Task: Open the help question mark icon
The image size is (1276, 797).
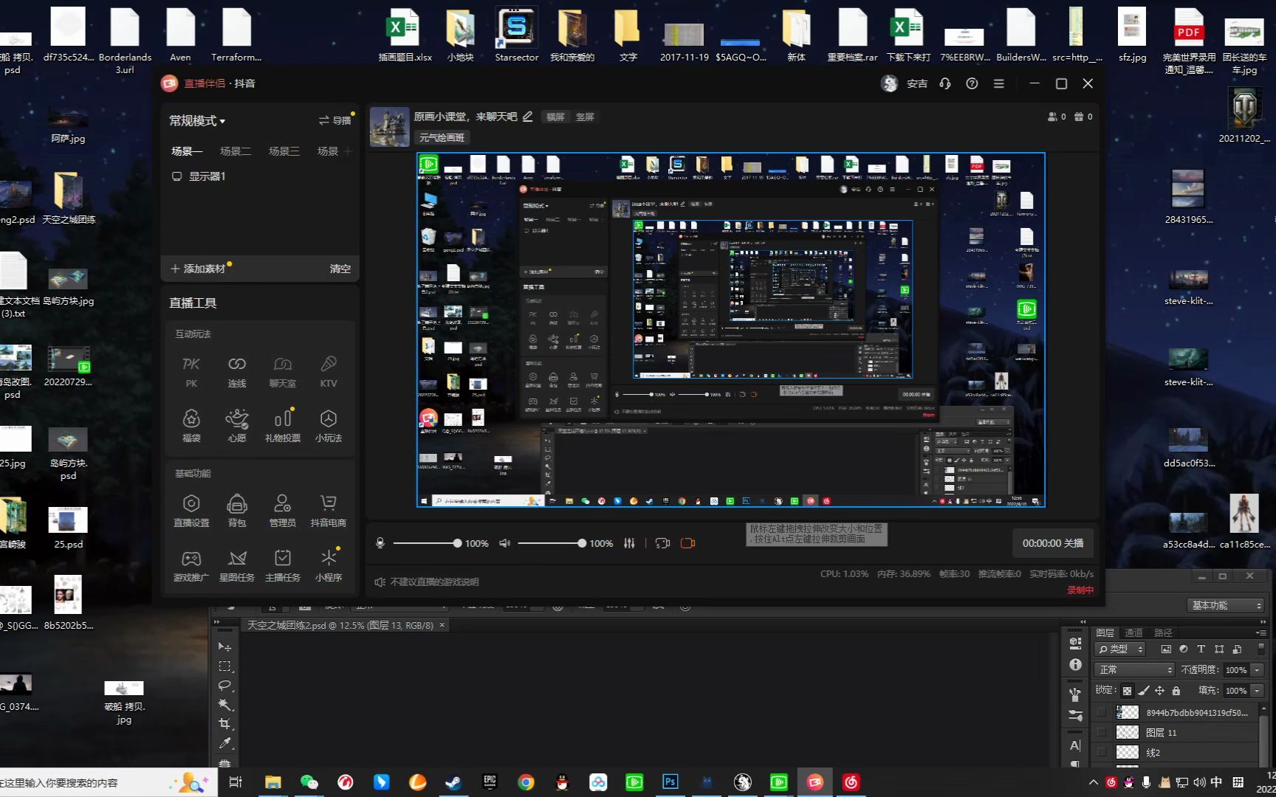Action: pos(972,83)
